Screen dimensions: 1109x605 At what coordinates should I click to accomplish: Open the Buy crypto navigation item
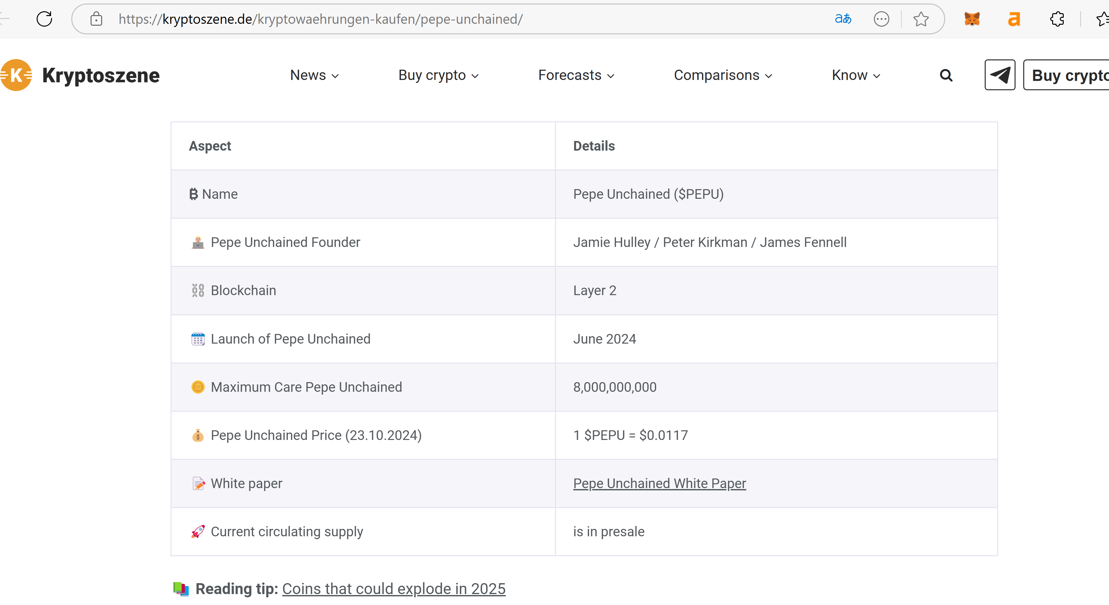(432, 75)
